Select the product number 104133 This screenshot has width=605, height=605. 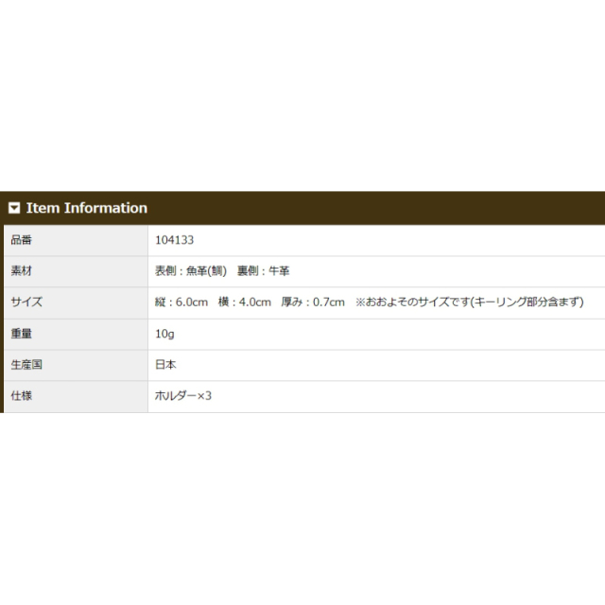point(174,240)
